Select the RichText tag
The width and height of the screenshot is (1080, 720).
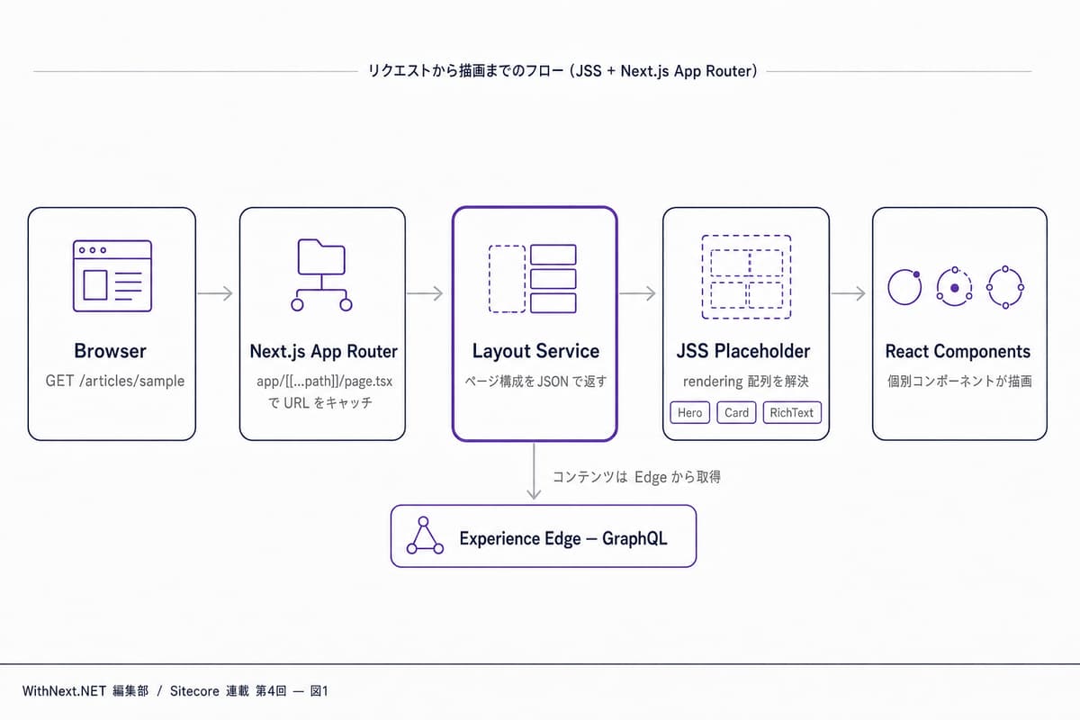(x=792, y=413)
